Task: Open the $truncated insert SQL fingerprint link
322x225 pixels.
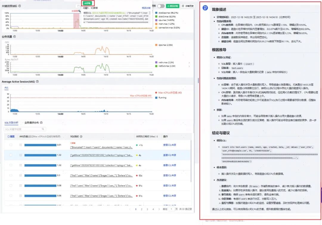Action: tap(101, 147)
